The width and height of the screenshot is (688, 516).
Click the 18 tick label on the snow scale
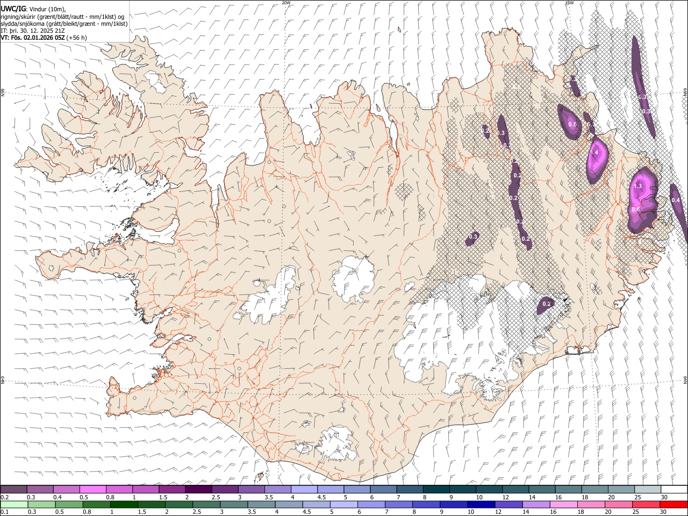coord(584,497)
